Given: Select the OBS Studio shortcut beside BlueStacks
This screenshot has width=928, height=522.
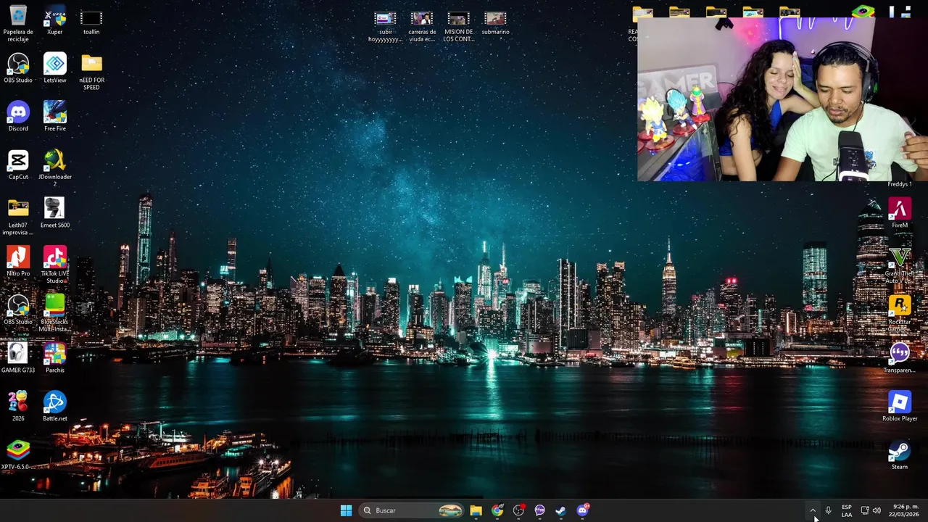Looking at the screenshot, I should click(x=18, y=310).
